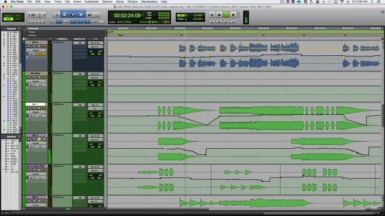Screen dimensions: 385x216
Task: Open Gtr 1 track view selector
Action: pos(36,112)
